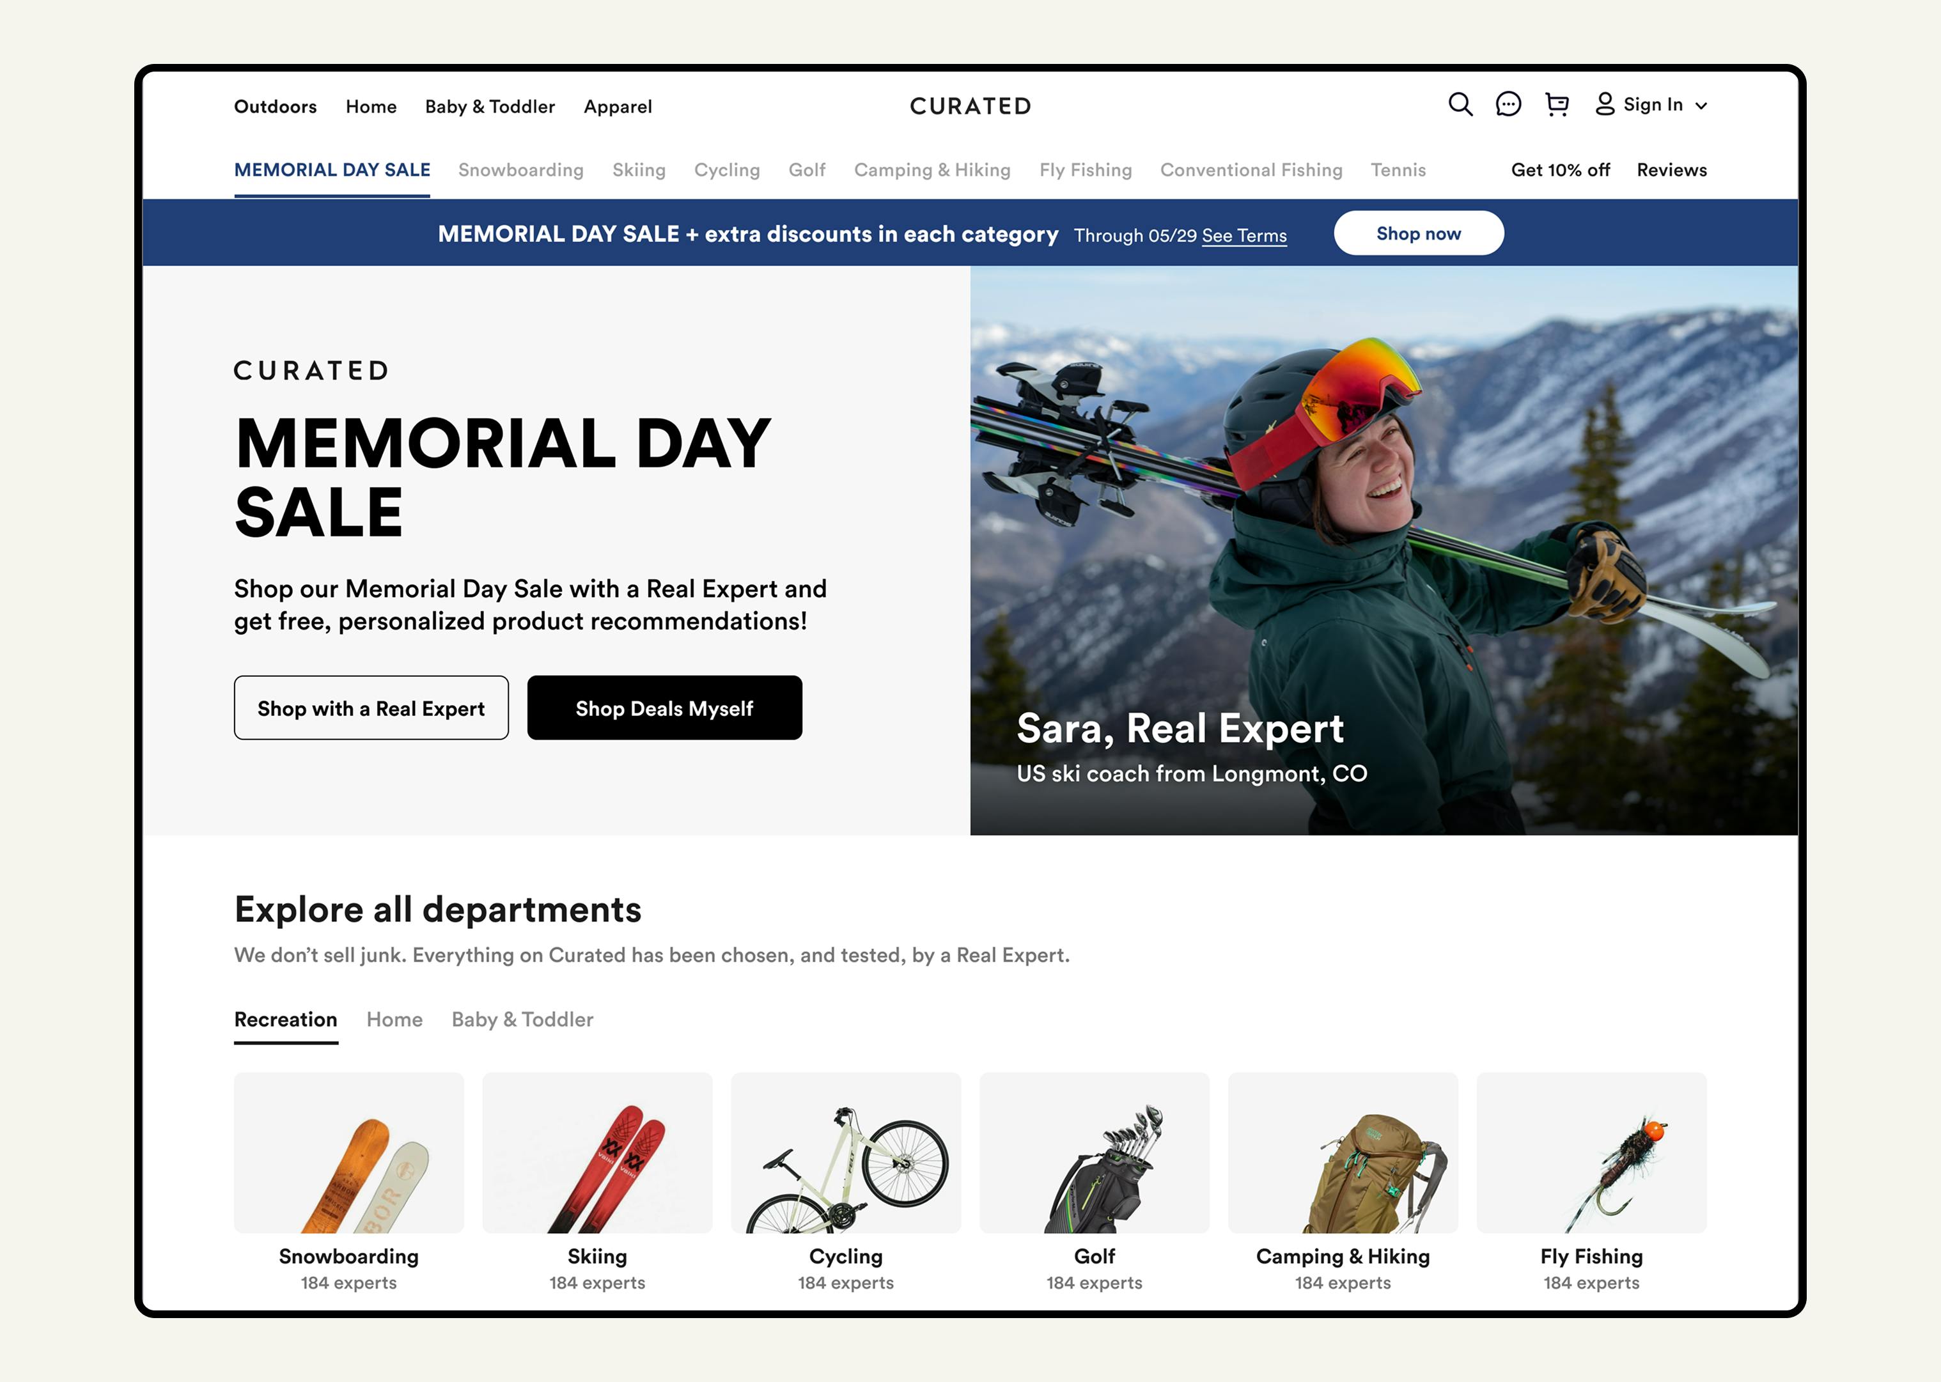This screenshot has width=1941, height=1382.
Task: Click the Get 10% off link
Action: tap(1560, 170)
